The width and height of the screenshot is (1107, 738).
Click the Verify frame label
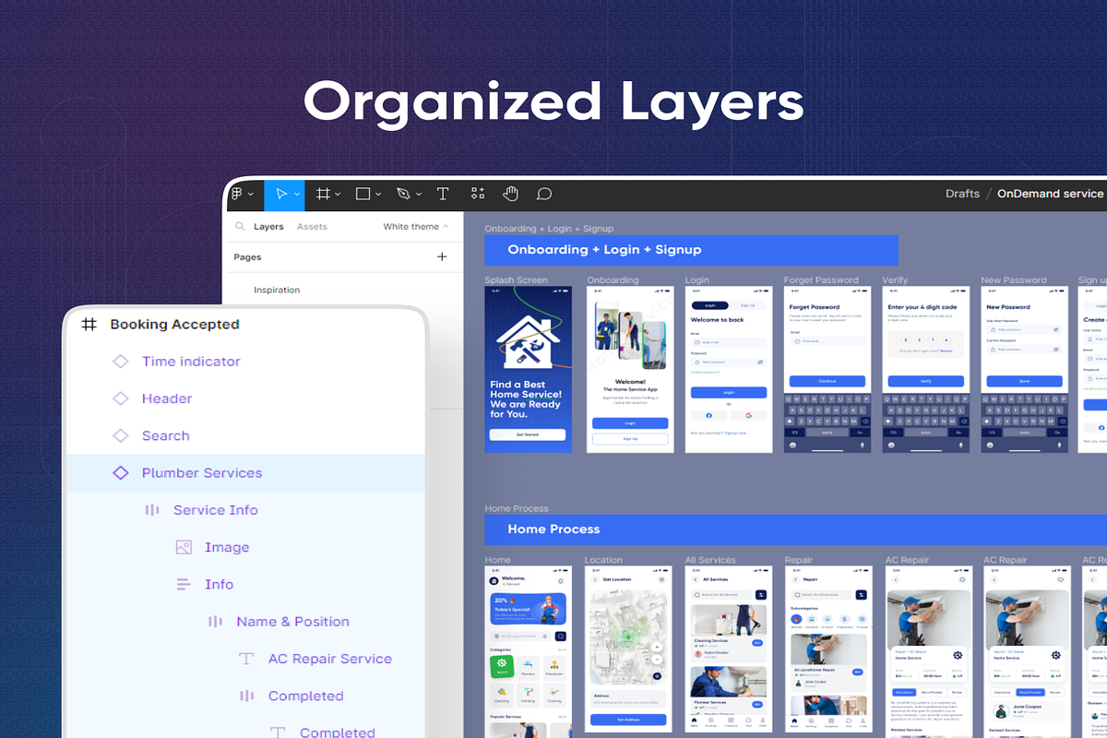coord(895,280)
